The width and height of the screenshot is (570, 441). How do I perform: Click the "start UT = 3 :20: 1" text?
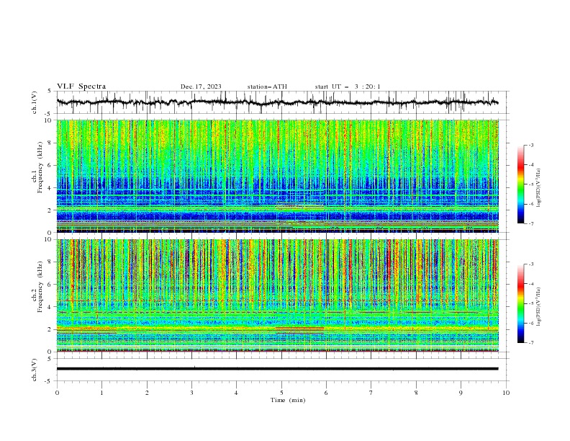point(348,86)
